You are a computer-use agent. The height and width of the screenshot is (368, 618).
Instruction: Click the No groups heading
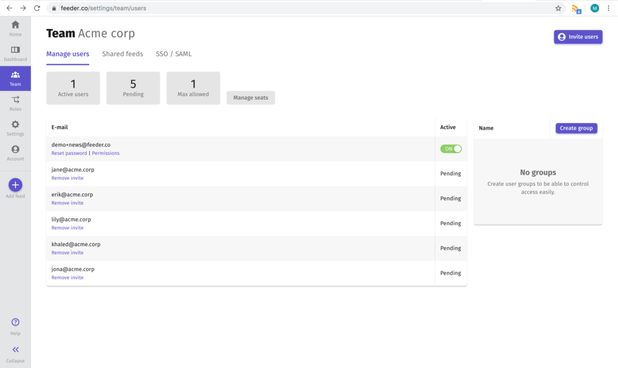coord(538,173)
